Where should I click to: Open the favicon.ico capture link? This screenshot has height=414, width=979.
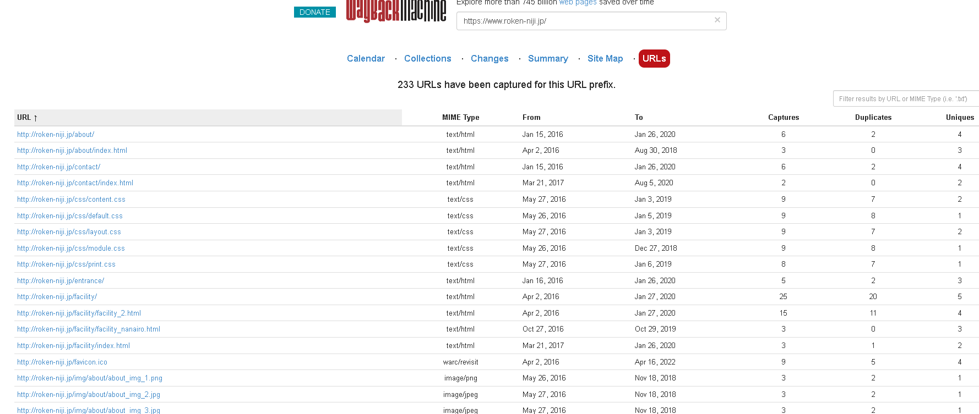pyautogui.click(x=62, y=362)
